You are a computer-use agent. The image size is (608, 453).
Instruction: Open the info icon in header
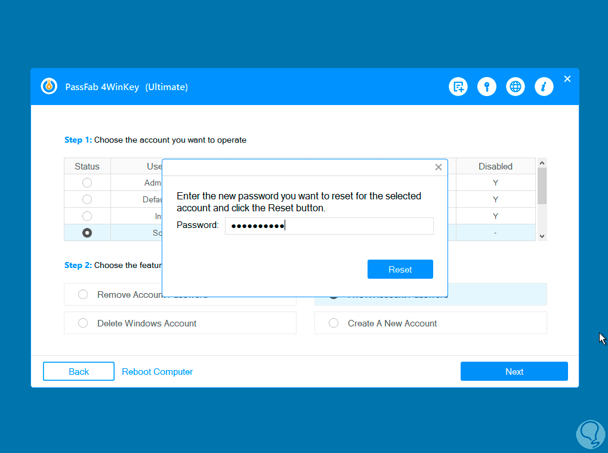(x=544, y=87)
